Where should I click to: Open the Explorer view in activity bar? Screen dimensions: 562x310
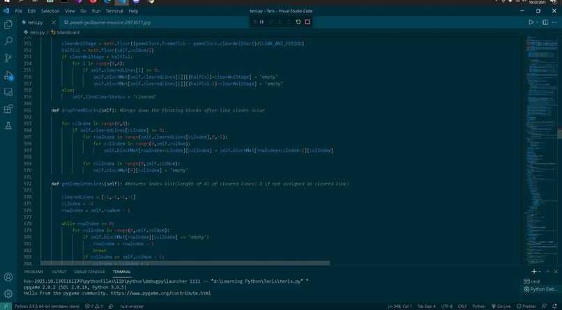[8, 24]
